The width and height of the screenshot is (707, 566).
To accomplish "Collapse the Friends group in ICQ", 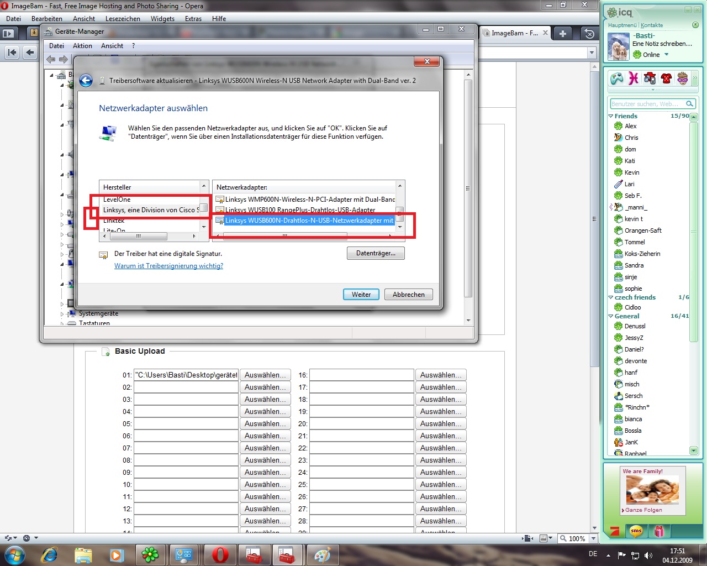I will point(611,116).
